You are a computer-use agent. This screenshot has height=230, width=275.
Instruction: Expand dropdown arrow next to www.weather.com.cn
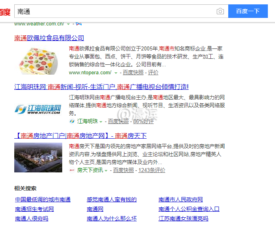coord(68,24)
